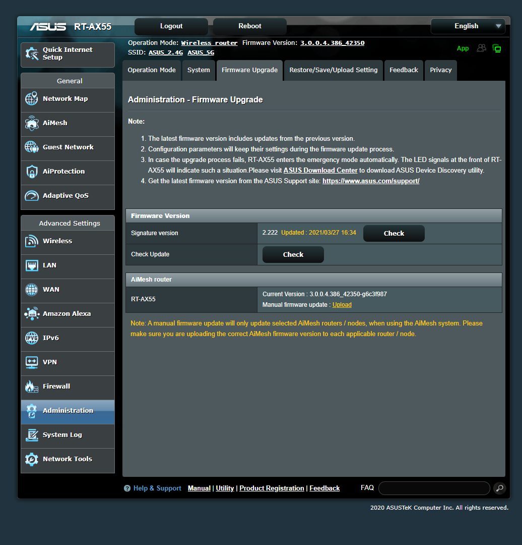Open Firewall menu label
Image resolution: width=522 pixels, height=545 pixels.
tap(56, 387)
